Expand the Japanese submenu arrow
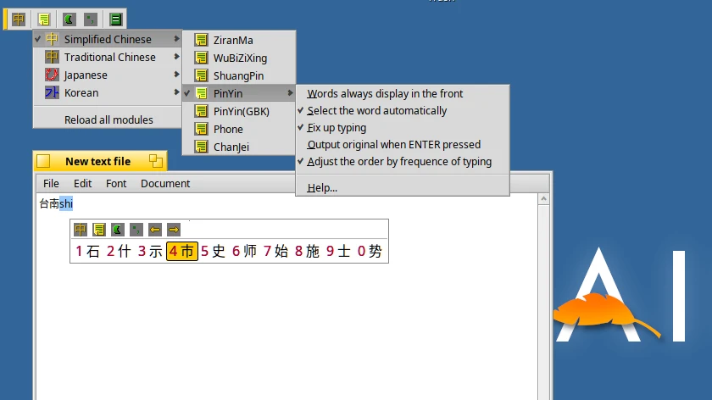Screen dimensions: 712x400 176,75
